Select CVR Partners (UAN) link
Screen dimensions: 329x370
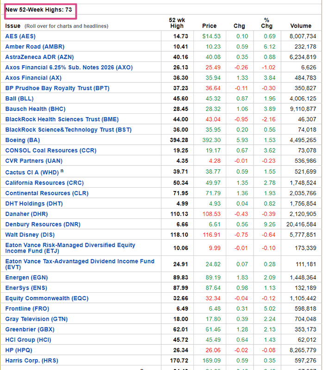(x=34, y=161)
